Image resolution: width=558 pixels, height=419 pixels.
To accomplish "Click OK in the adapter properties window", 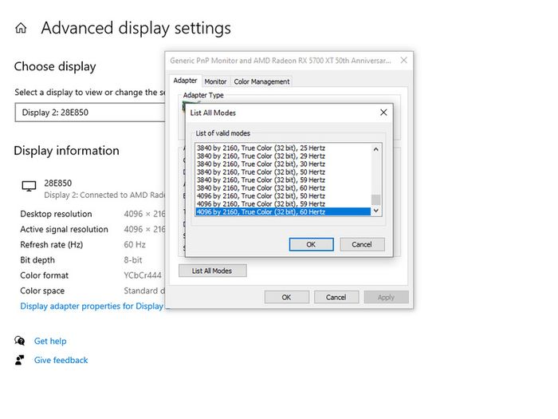I will (286, 297).
